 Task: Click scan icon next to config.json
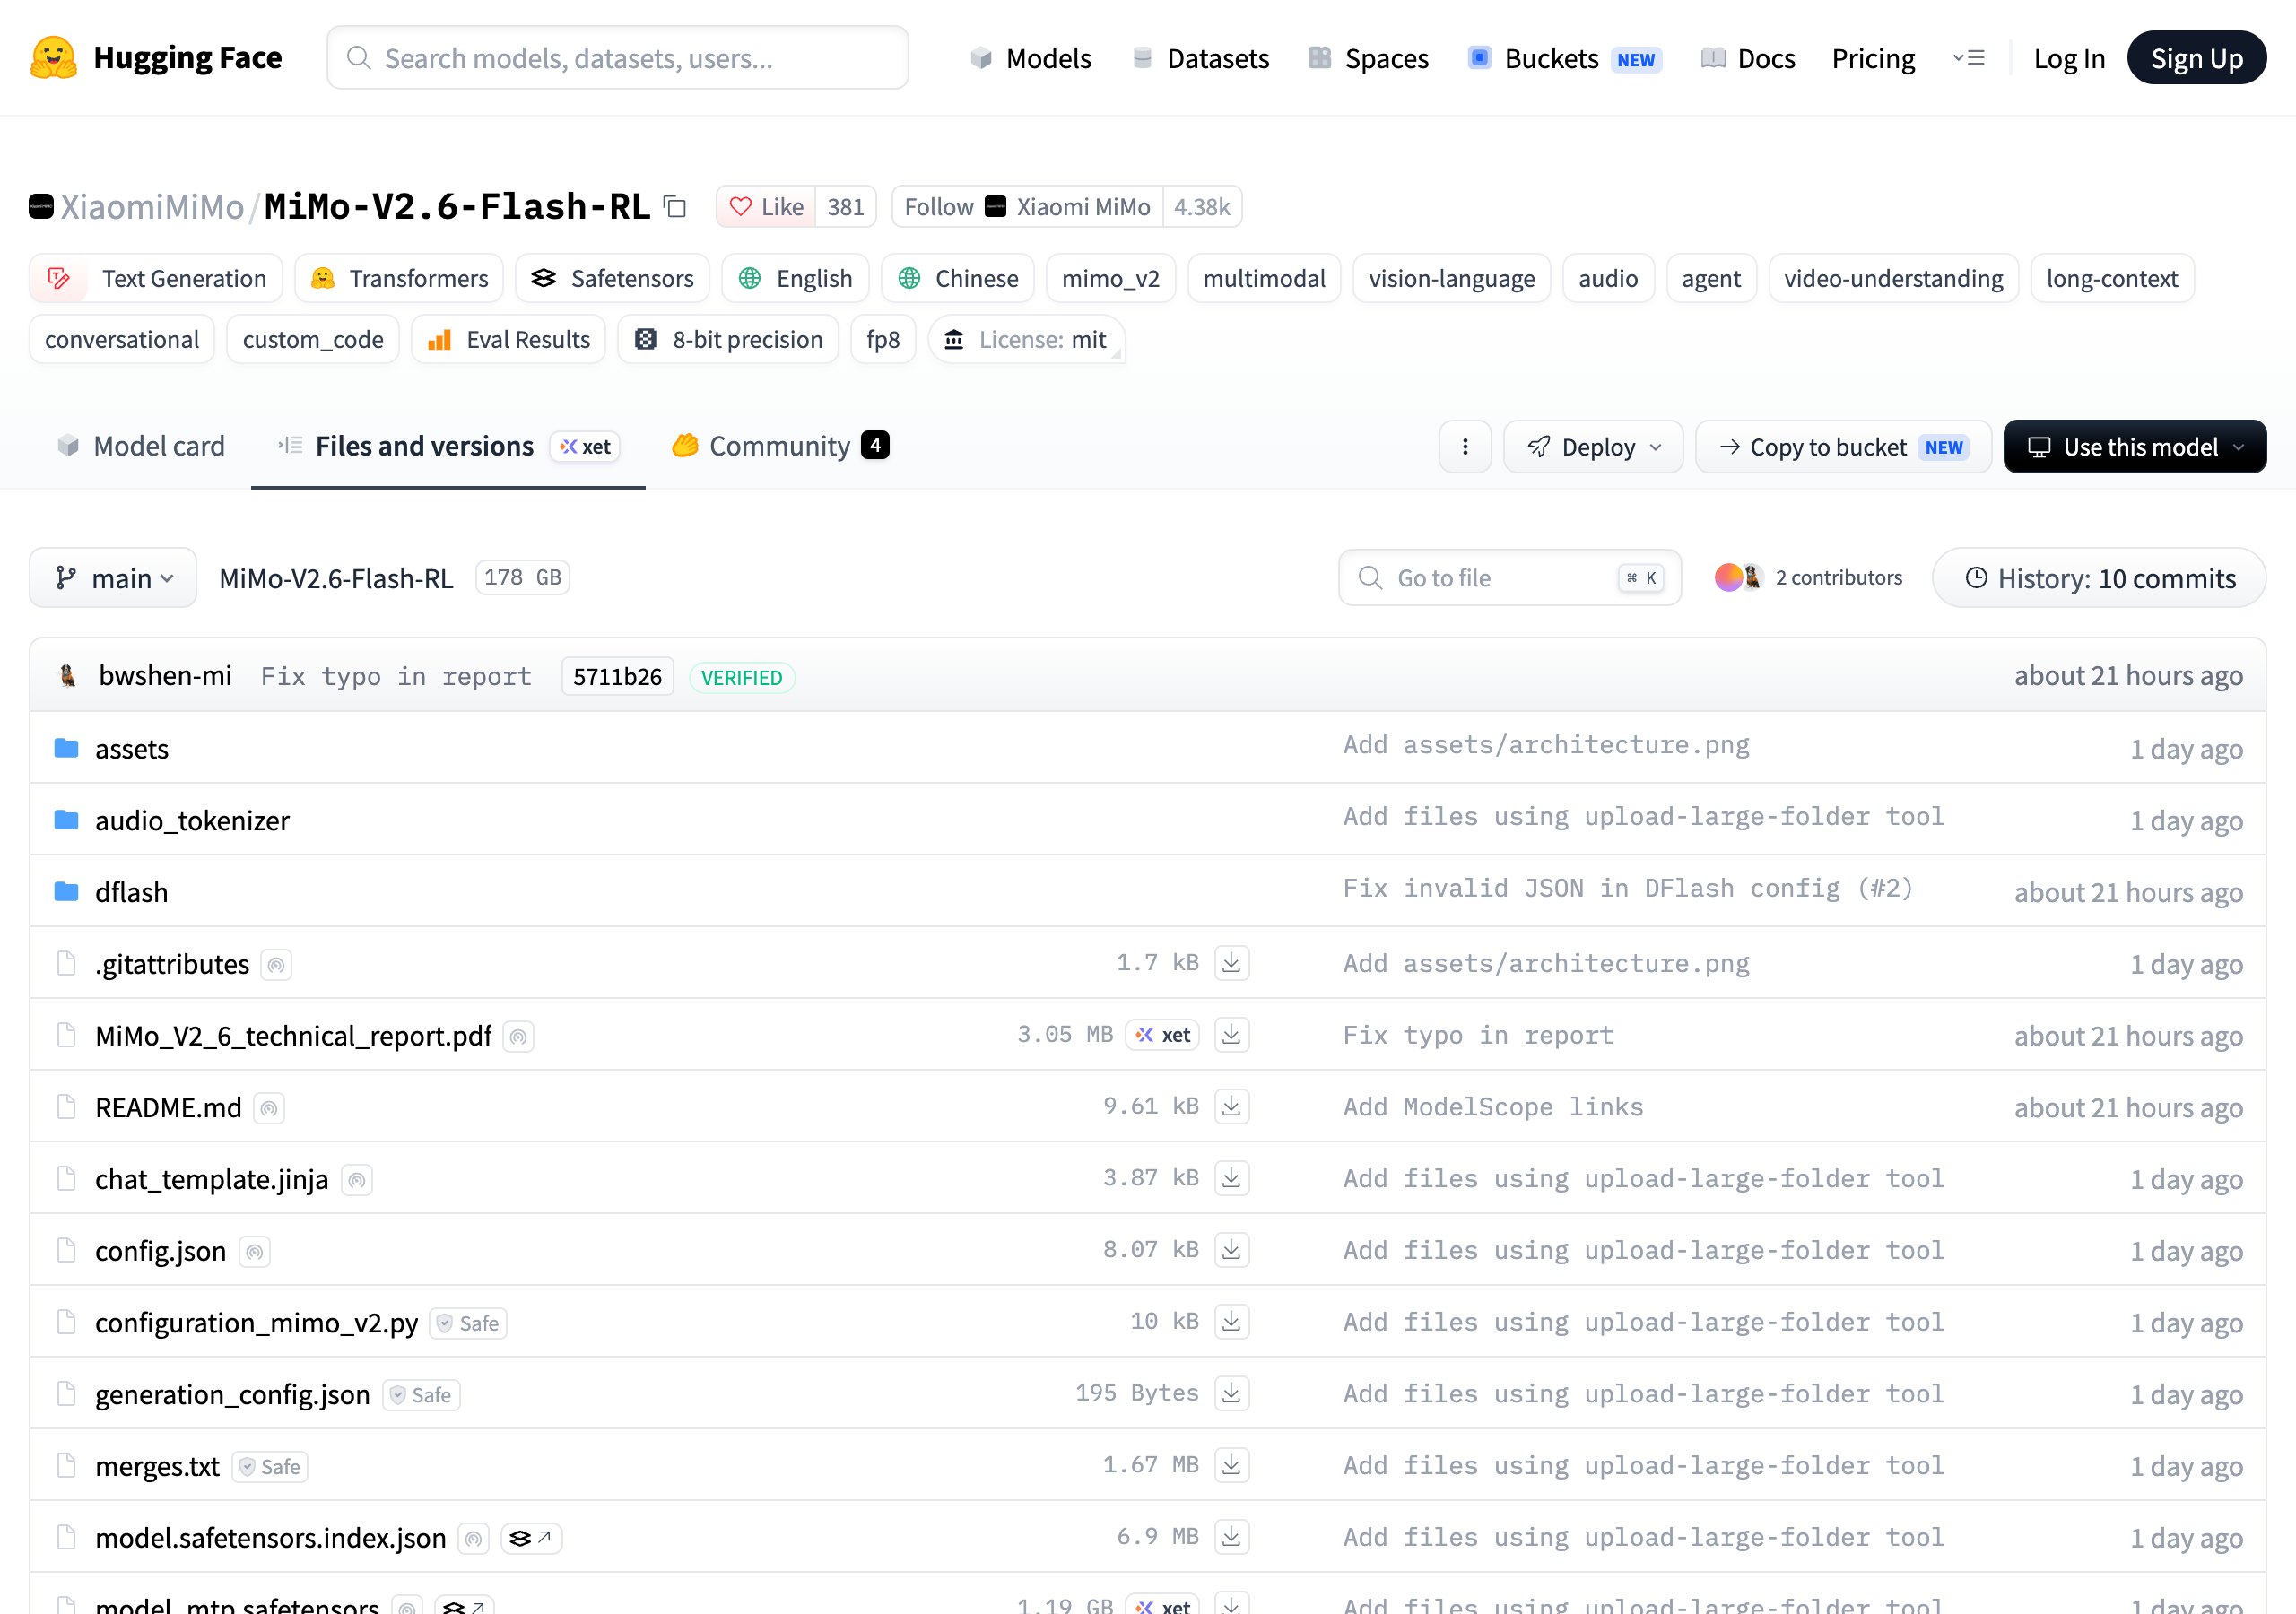pyautogui.click(x=255, y=1252)
